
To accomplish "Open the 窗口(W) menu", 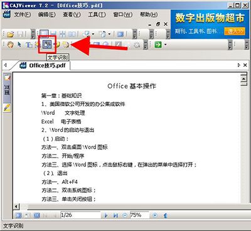I will 123,14.
